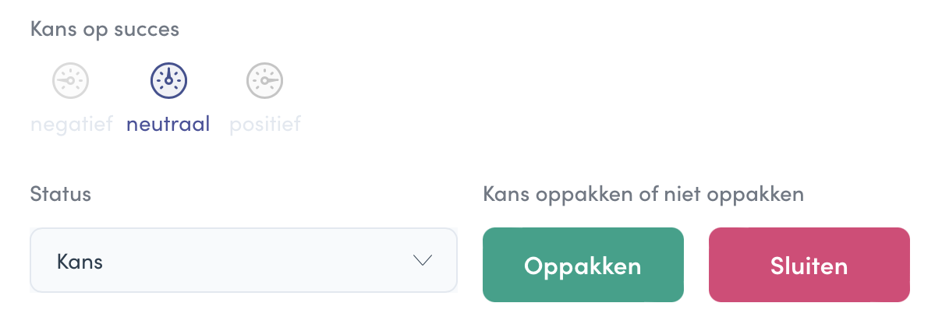Click the 'Status' field label
This screenshot has width=942, height=324.
(x=61, y=194)
